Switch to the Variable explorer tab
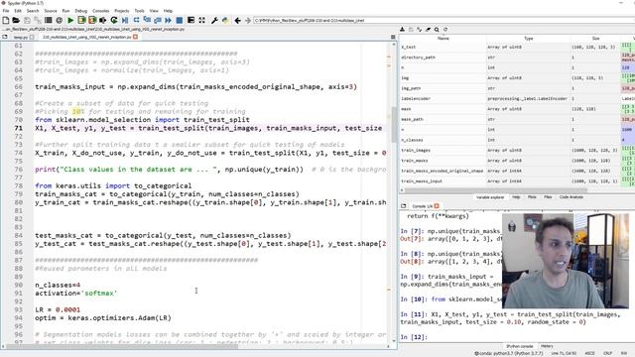The image size is (635, 357). click(x=490, y=197)
